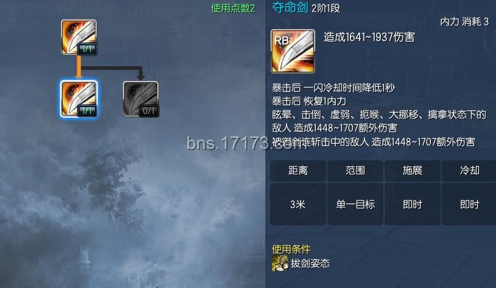Select the greyed-out locked skill node
496x288 pixels.
[141, 99]
